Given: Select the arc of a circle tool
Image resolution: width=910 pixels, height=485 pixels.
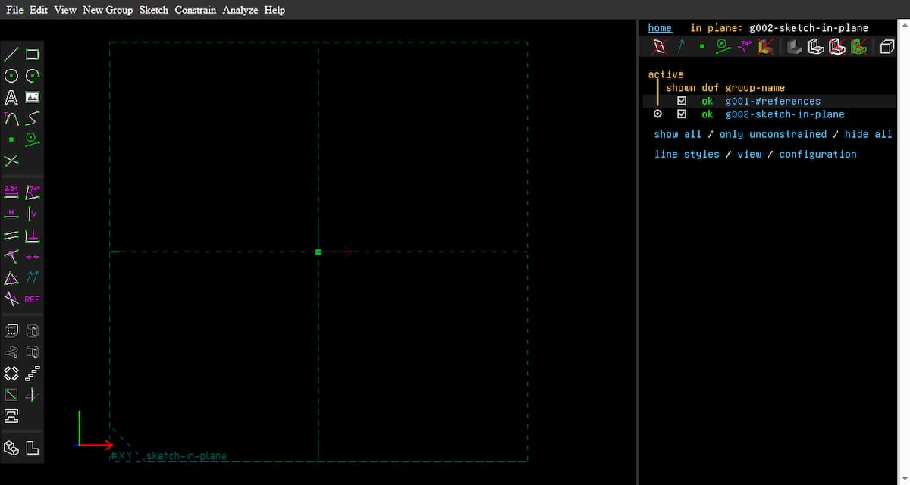Looking at the screenshot, I should (33, 76).
